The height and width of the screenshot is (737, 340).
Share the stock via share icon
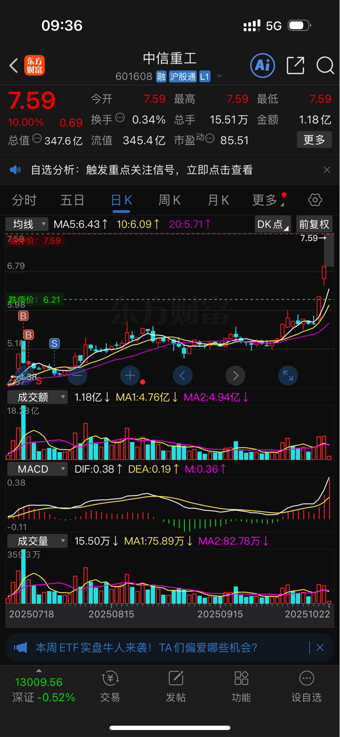(x=295, y=66)
